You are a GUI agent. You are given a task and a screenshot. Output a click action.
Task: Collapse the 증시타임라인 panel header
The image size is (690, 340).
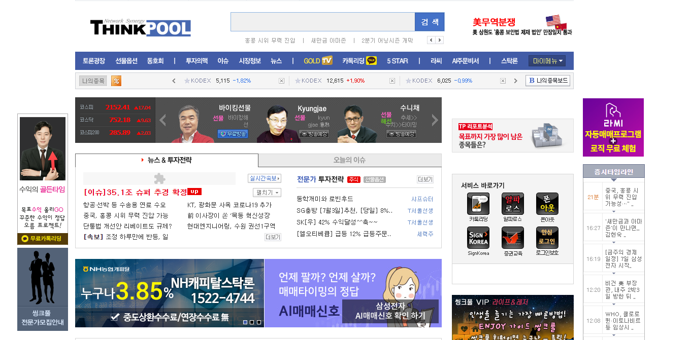click(x=614, y=172)
